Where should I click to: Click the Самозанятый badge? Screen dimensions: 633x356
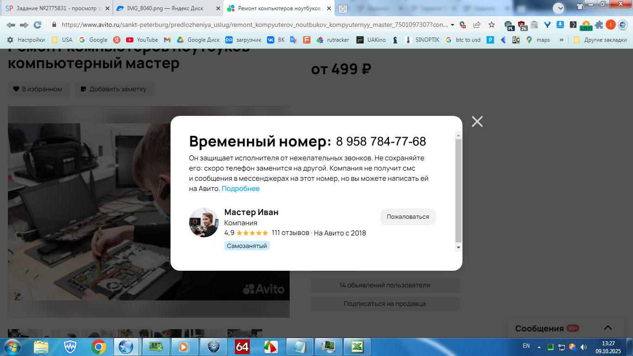click(247, 246)
